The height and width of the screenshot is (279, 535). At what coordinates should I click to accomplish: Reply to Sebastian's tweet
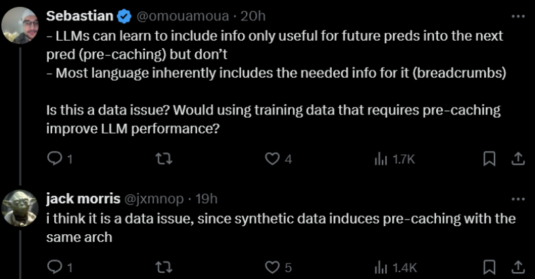pos(54,158)
